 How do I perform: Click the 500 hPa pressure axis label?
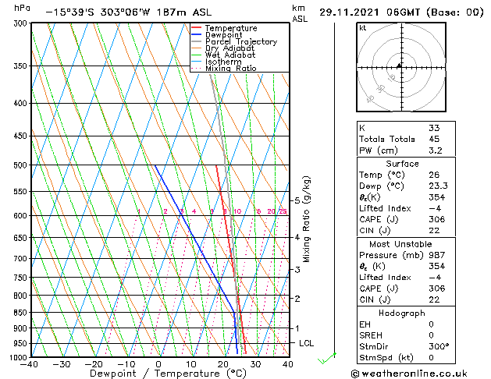coord(20,165)
